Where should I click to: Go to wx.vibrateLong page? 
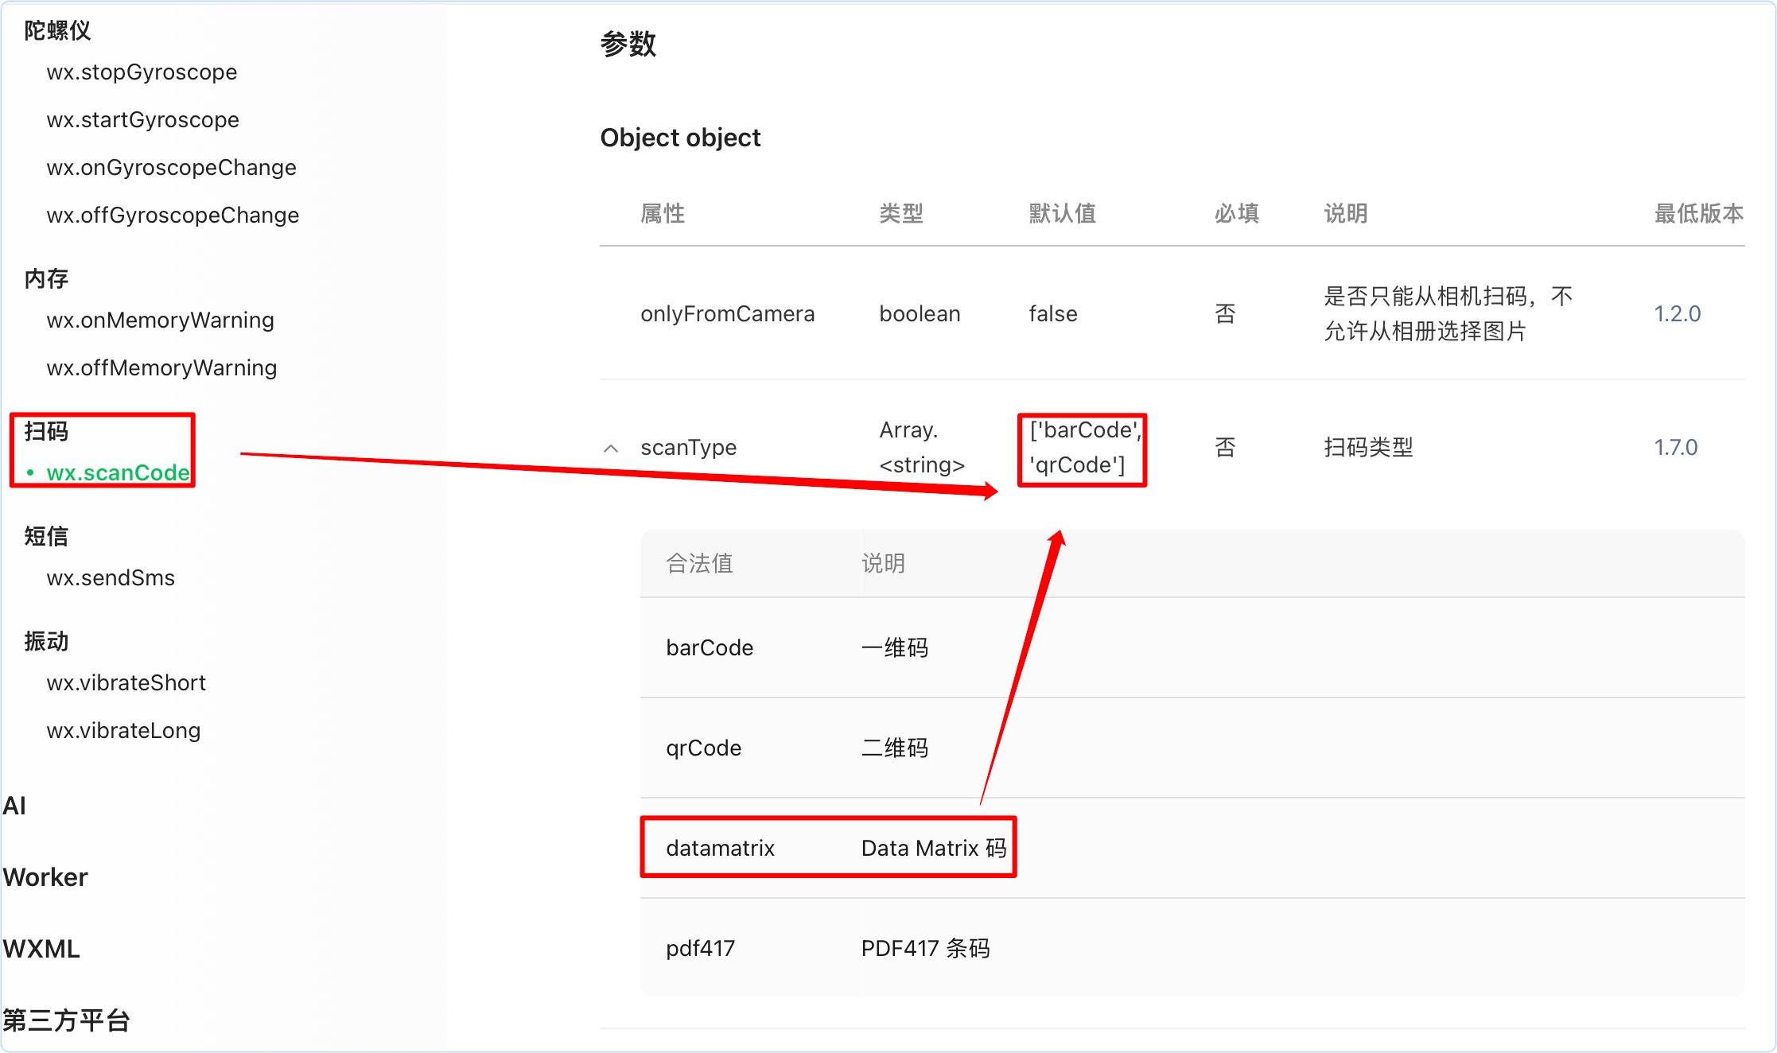(x=123, y=731)
